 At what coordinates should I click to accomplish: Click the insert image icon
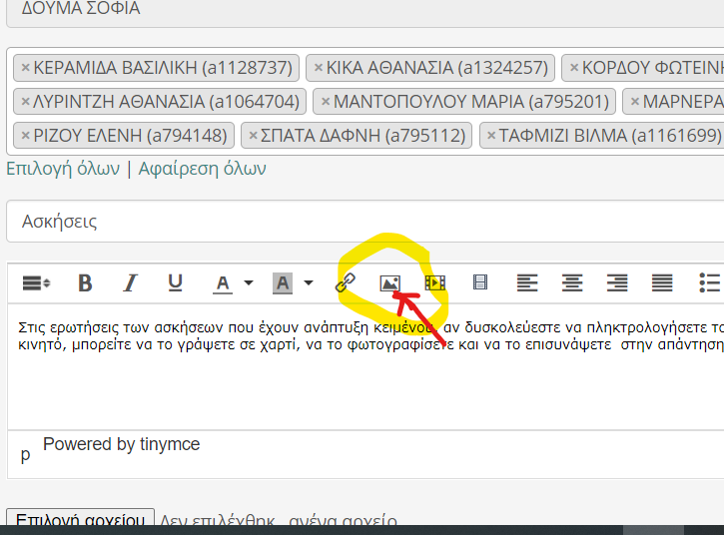[390, 283]
